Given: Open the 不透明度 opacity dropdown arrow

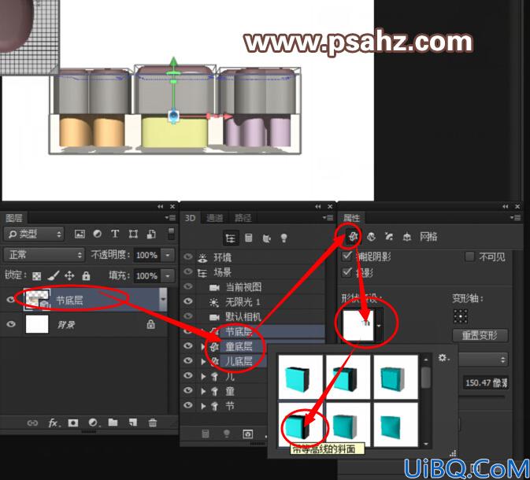Looking at the screenshot, I should pos(168,255).
